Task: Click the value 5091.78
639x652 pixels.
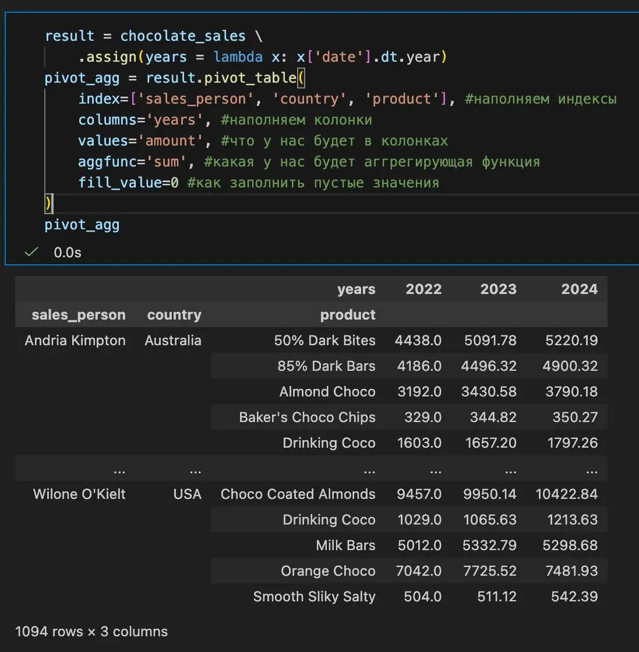Action: [x=490, y=341]
